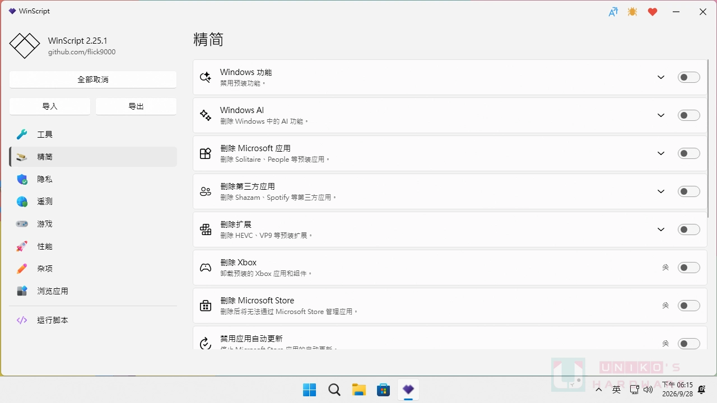Click the wrench icon beside 工具
717x403 pixels.
(x=22, y=134)
